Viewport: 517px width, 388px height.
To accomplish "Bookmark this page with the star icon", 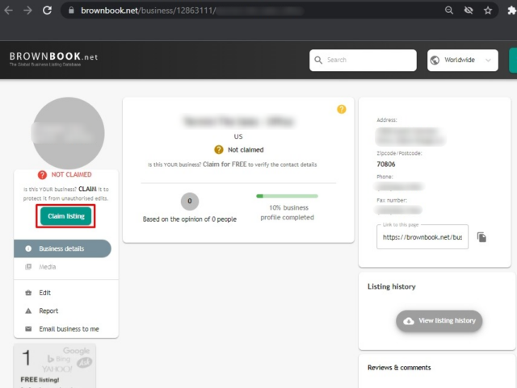I will pyautogui.click(x=488, y=10).
